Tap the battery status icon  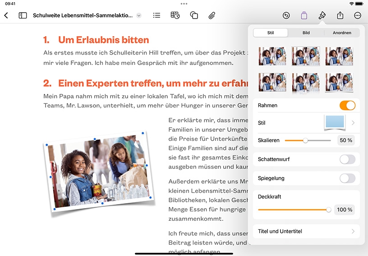tap(359, 4)
